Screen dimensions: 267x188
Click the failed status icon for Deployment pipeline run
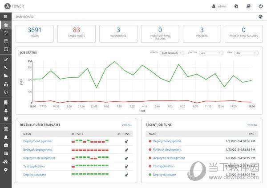coord(150,141)
